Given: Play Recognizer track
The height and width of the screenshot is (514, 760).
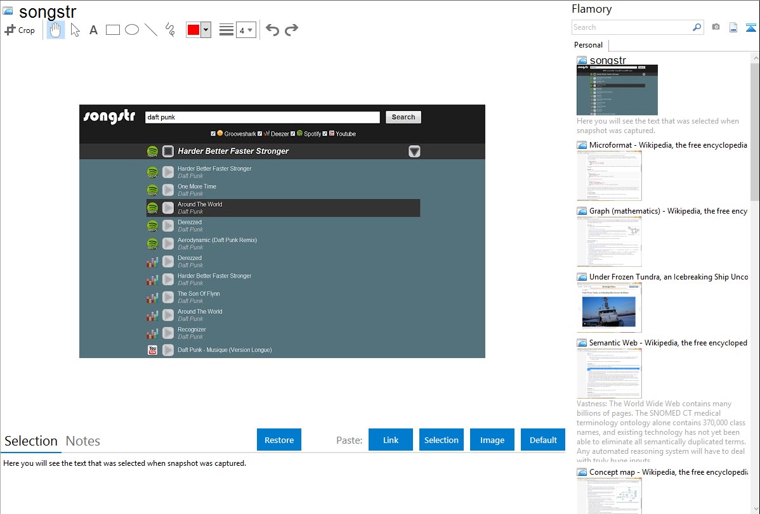Looking at the screenshot, I should point(168,333).
